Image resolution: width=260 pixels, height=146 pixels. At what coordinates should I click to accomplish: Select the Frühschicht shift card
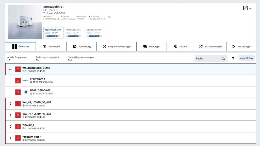tap(74, 33)
